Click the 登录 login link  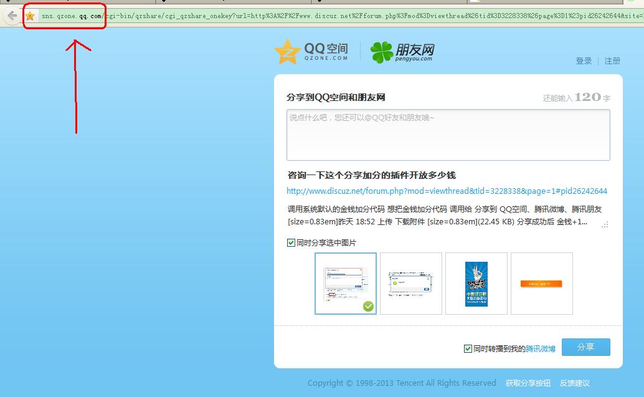point(584,61)
